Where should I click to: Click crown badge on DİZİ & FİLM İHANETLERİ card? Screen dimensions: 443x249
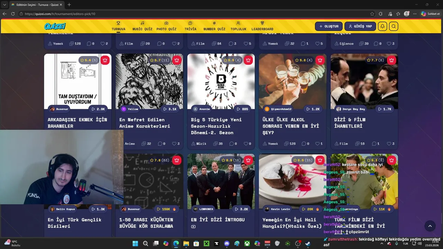391,60
